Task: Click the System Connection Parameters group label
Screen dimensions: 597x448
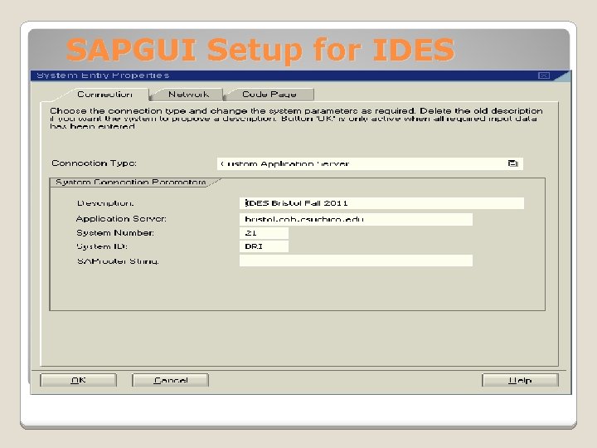Action: pyautogui.click(x=131, y=182)
